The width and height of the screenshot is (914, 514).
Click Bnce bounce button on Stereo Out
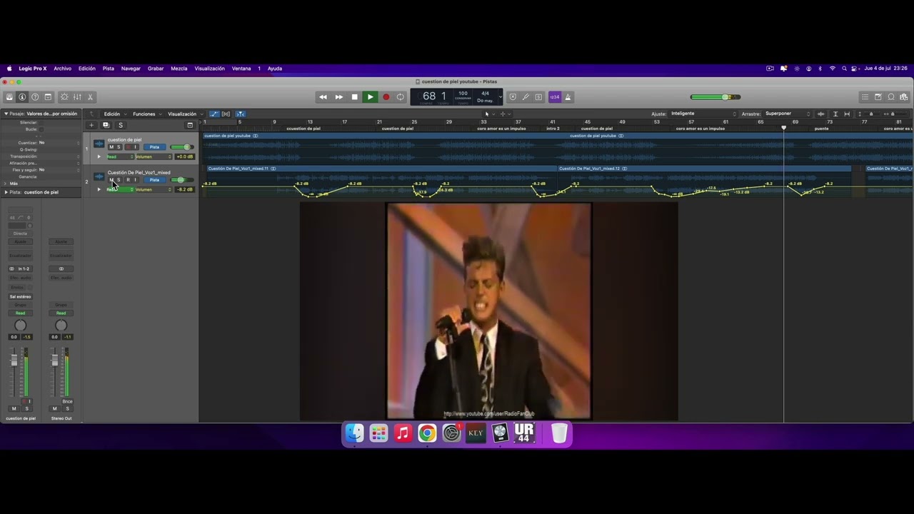pos(67,401)
